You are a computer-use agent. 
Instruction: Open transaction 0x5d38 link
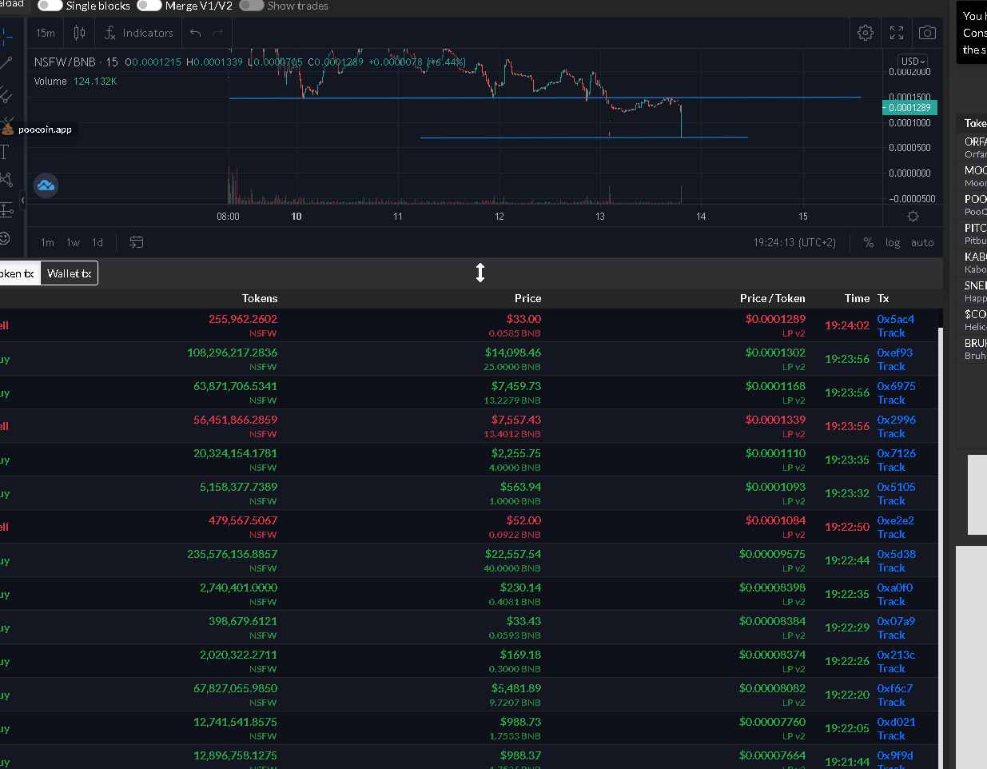pos(896,554)
